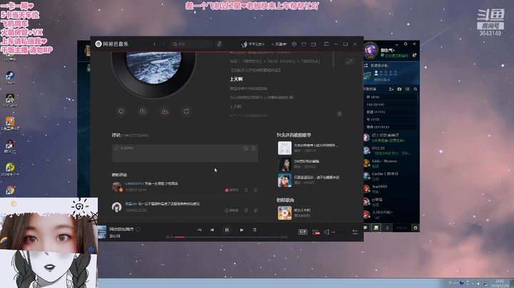This screenshot has width=514, height=288.
Task: Click the first commenter's avatar
Action: [x=116, y=187]
